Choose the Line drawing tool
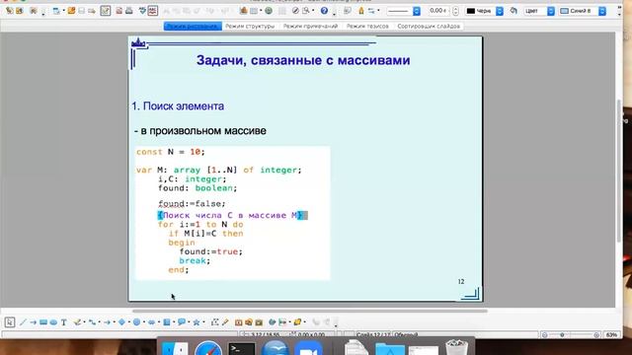 23,322
